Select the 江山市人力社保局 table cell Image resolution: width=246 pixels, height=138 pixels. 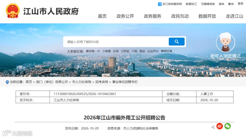click(x=106, y=100)
